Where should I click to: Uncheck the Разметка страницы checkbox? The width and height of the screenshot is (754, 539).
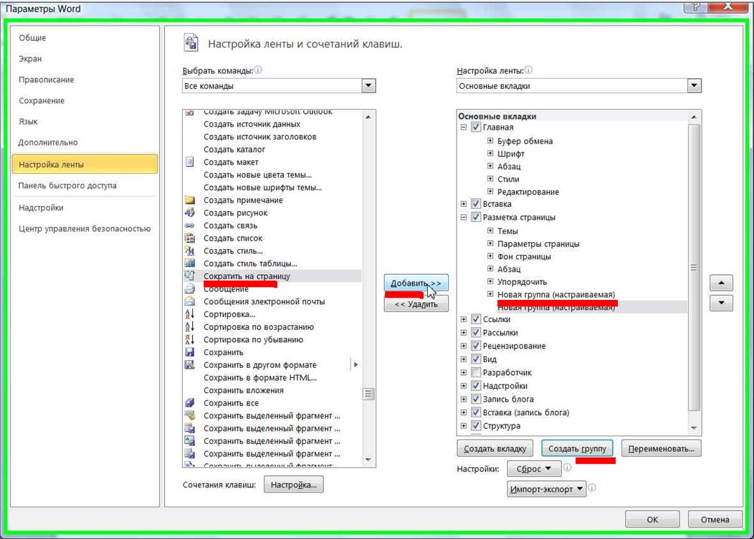coord(476,217)
